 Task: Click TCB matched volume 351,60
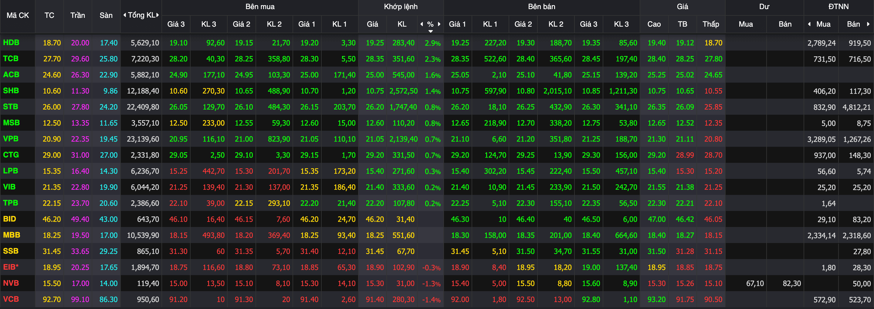pyautogui.click(x=403, y=59)
